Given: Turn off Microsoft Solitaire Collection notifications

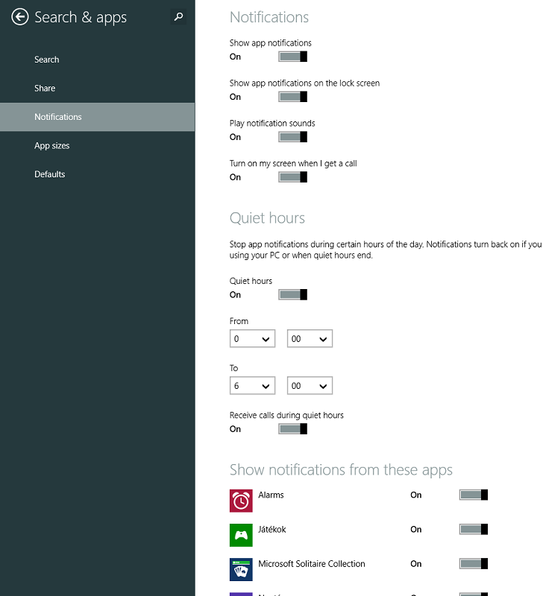Looking at the screenshot, I should pos(474,563).
